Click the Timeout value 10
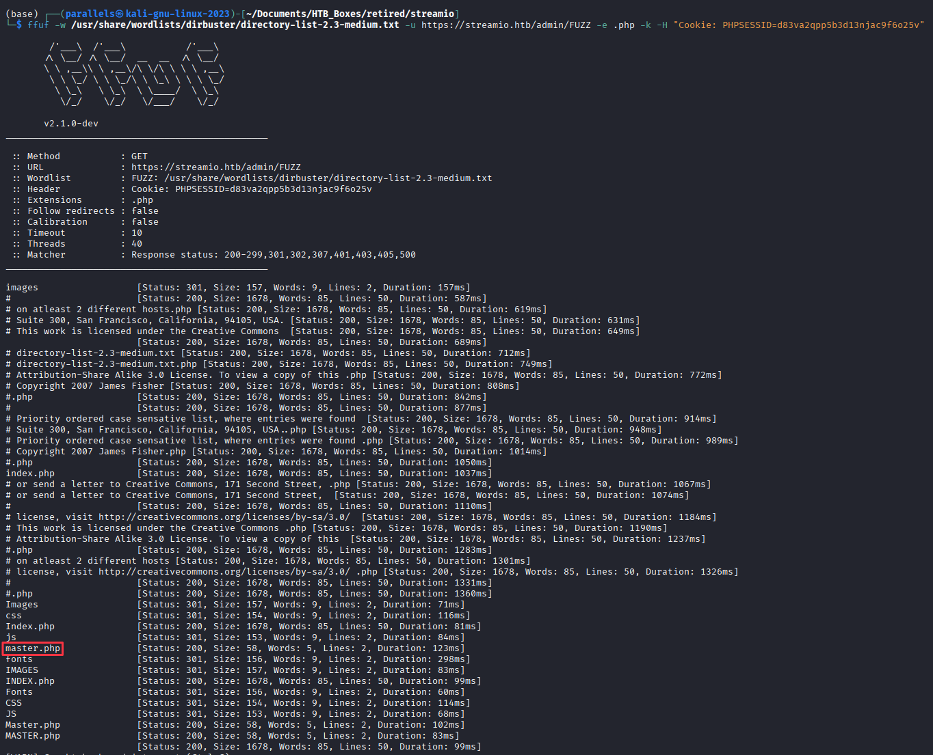 [137, 233]
